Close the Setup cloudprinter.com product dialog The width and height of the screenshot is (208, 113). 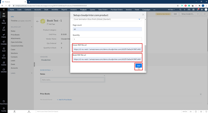143,15
